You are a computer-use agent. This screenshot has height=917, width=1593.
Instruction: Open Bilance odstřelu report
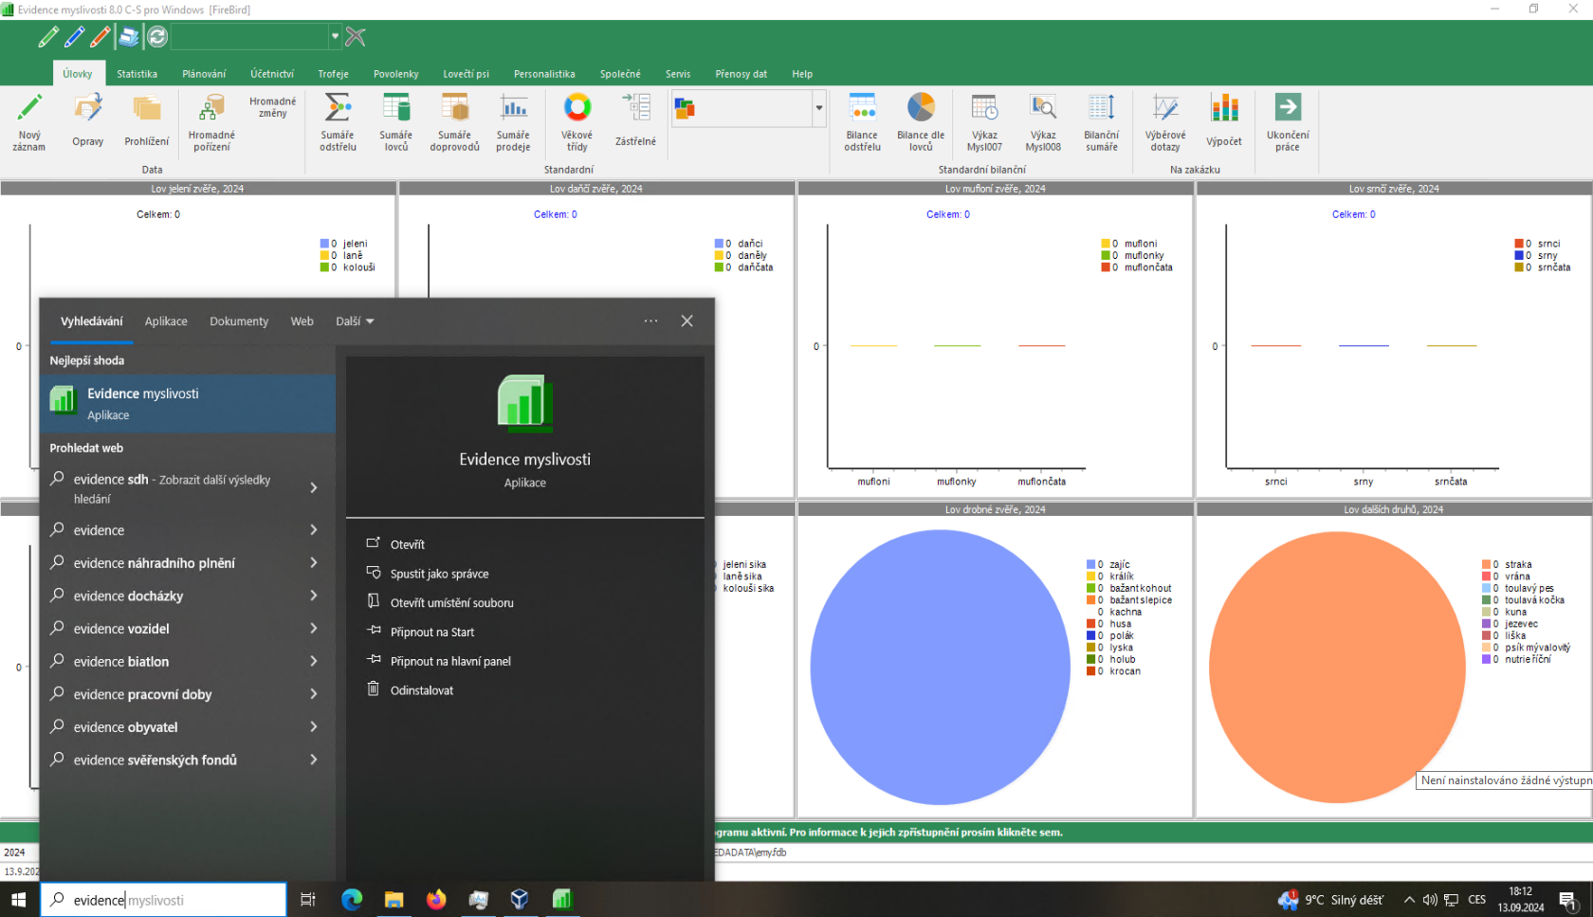(863, 121)
